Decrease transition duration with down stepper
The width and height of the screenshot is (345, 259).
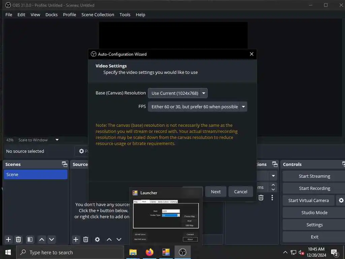[x=273, y=190]
